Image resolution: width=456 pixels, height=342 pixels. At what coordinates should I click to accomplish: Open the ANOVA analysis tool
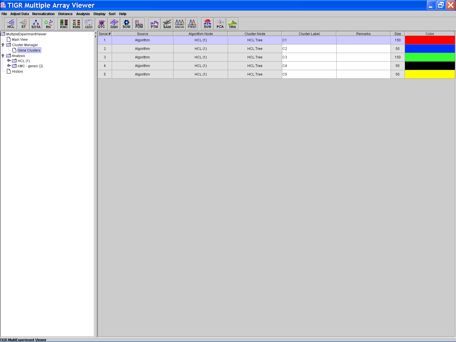(180, 24)
